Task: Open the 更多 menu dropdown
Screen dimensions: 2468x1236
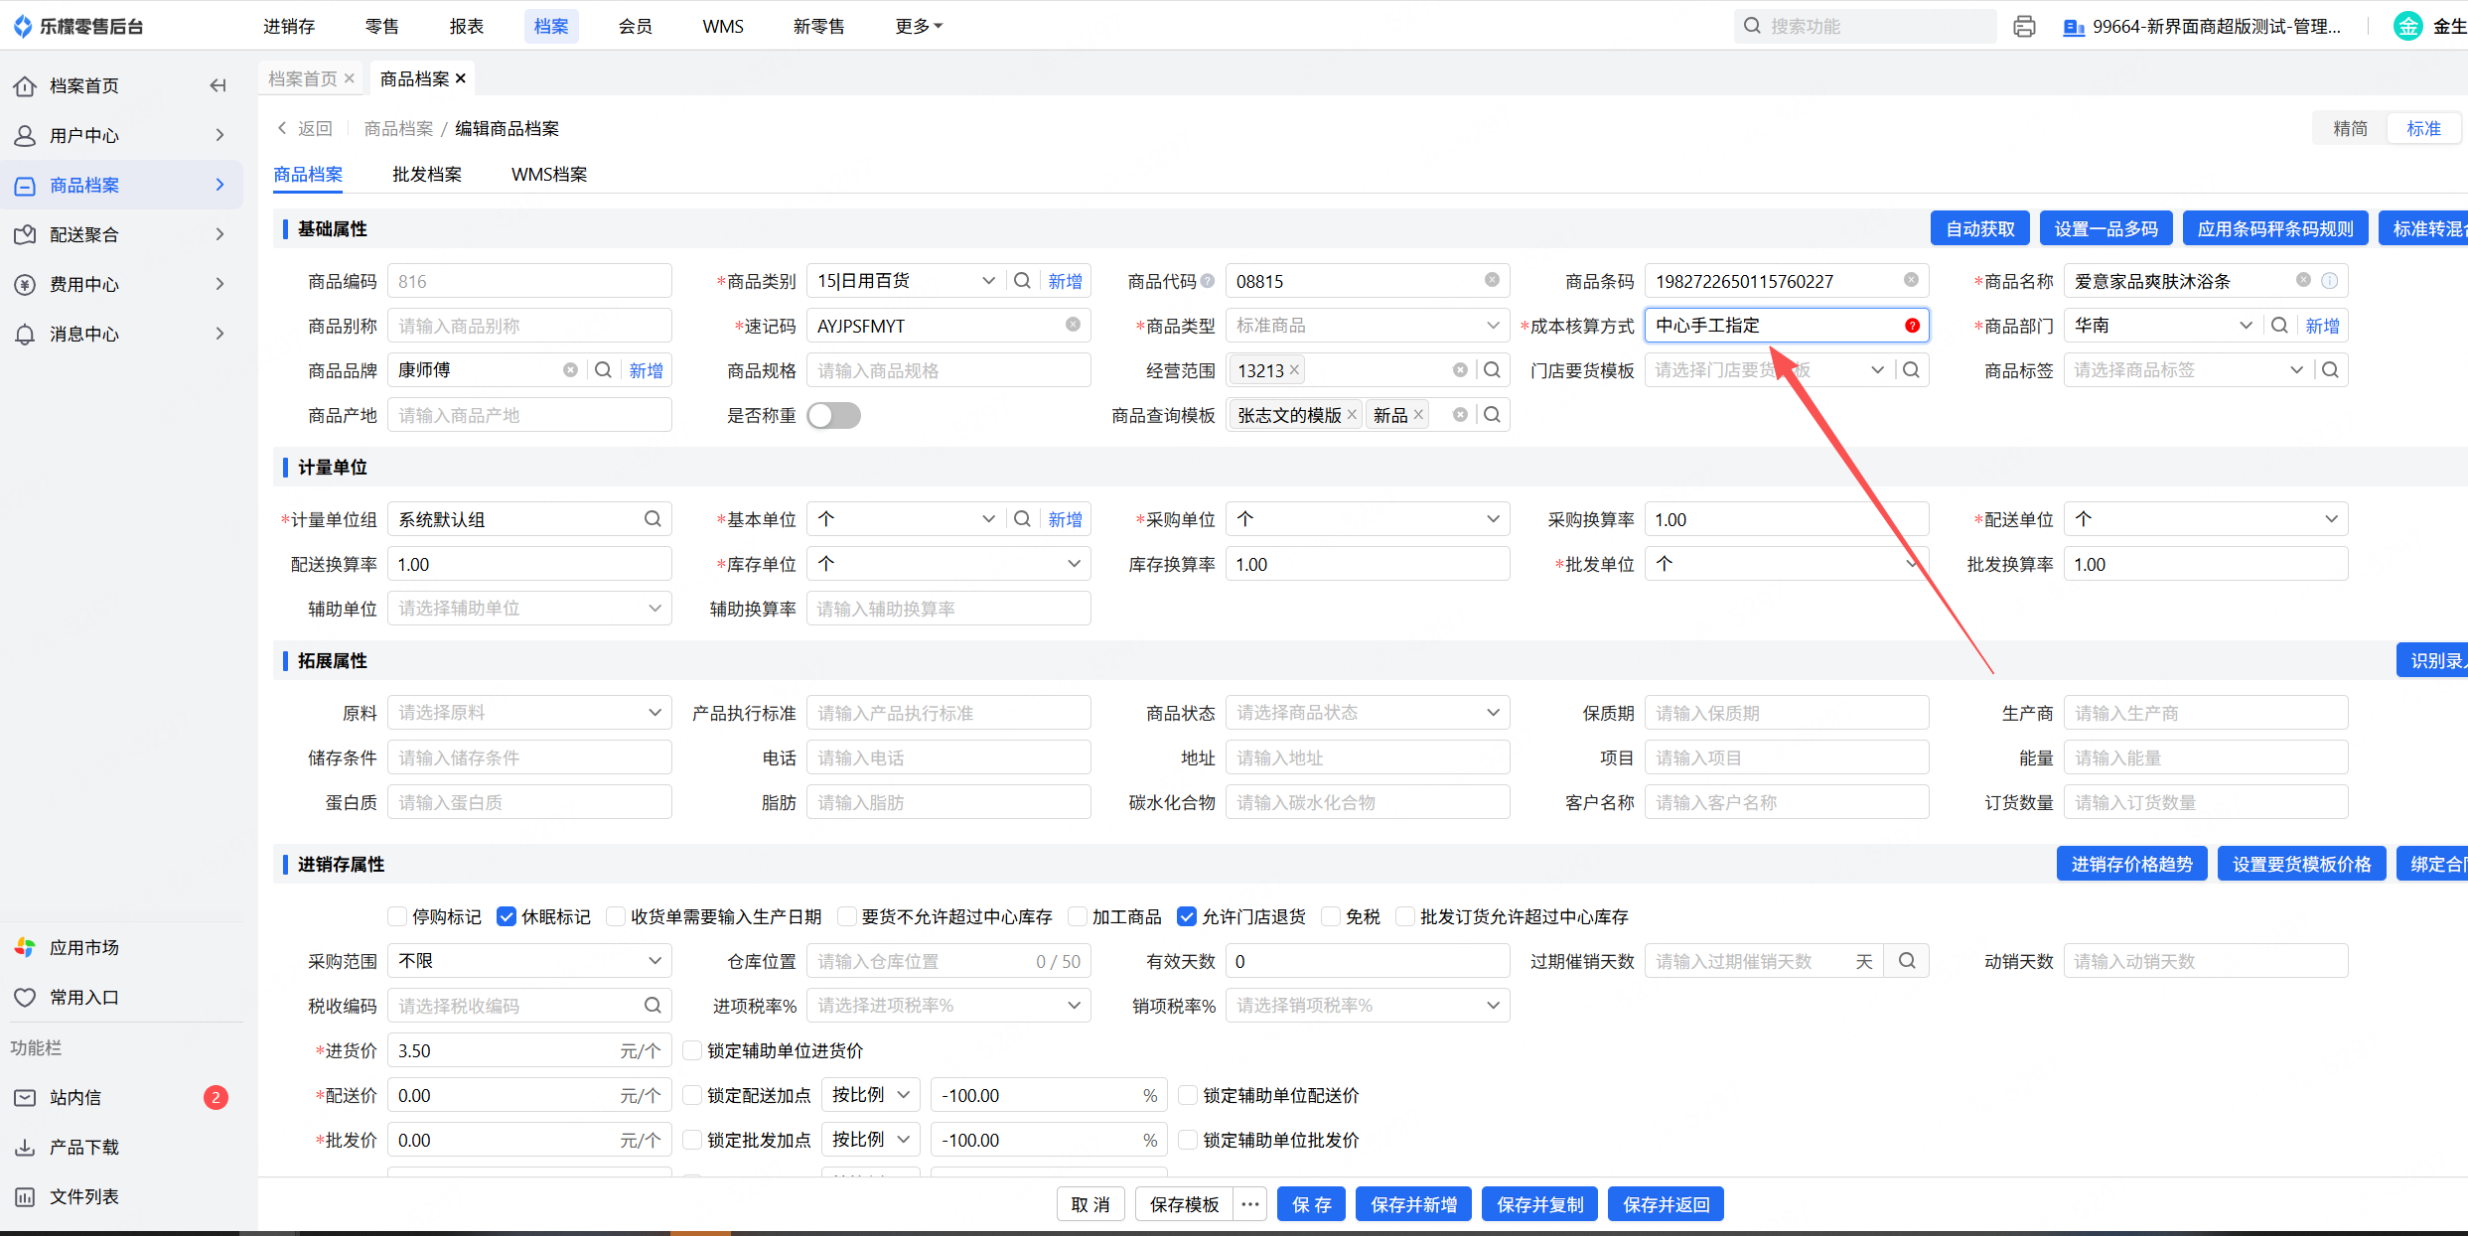Action: [918, 27]
